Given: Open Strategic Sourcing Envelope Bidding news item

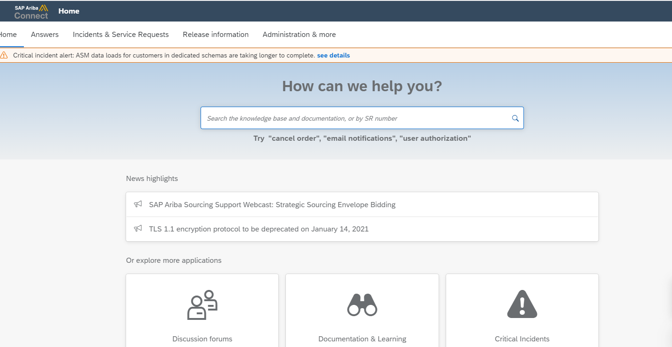Looking at the screenshot, I should tap(272, 205).
